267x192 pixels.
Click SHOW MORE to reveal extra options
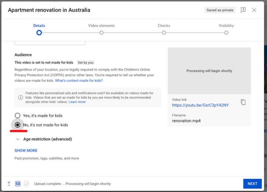pyautogui.click(x=26, y=150)
